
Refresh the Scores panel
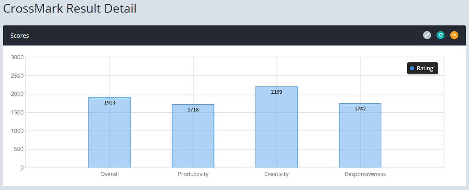tap(440, 36)
